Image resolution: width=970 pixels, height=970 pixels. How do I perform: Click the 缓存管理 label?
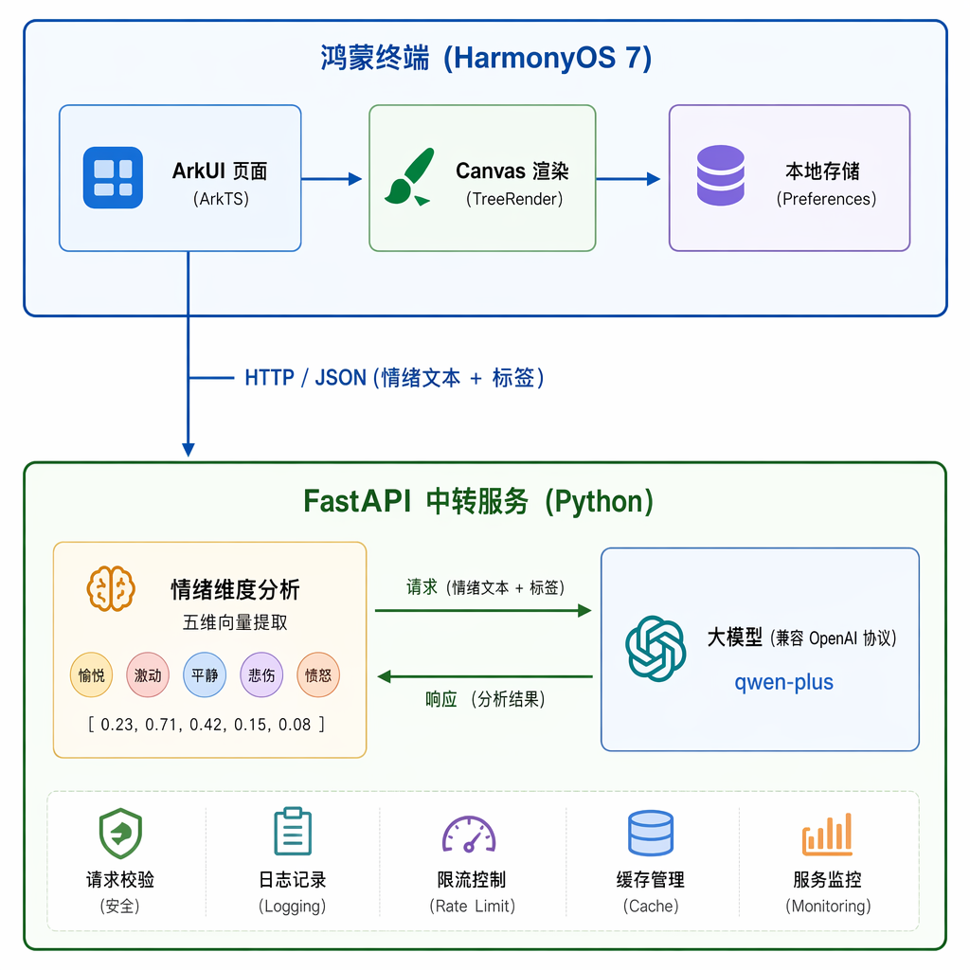click(650, 879)
